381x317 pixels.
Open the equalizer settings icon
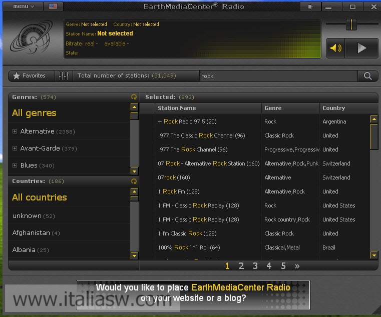click(x=64, y=75)
